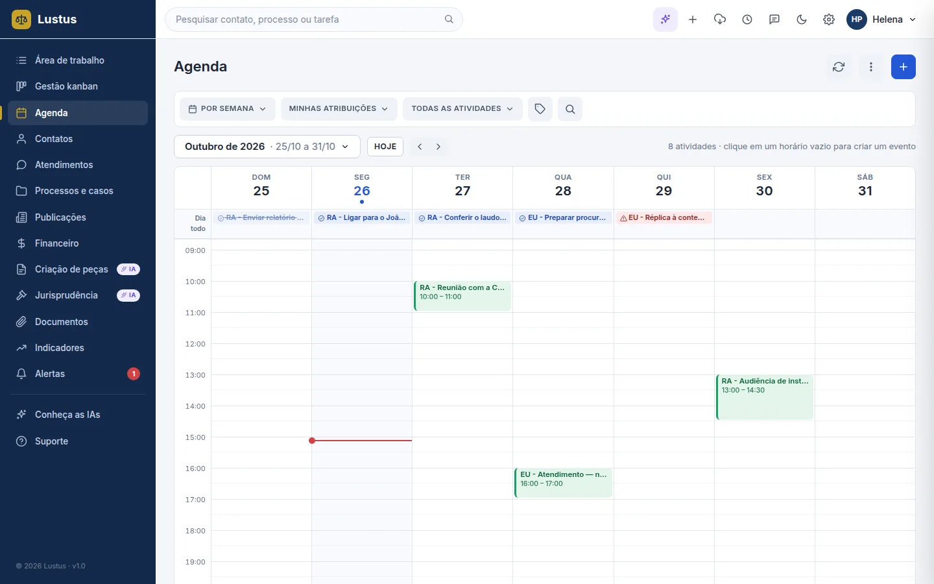The image size is (934, 584).
Task: Open Processos e casos in the sidebar
Action: 78,191
